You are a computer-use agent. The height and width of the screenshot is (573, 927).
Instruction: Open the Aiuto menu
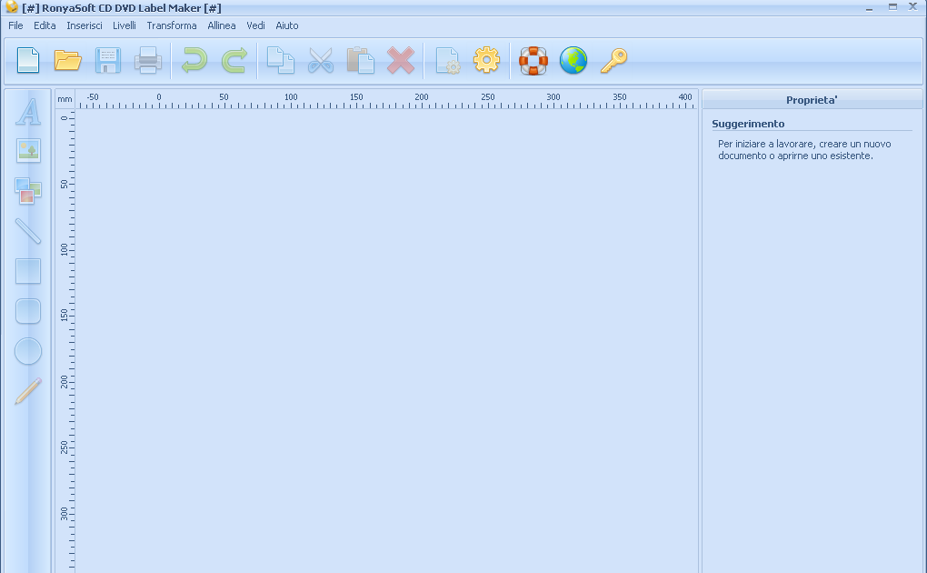[286, 25]
